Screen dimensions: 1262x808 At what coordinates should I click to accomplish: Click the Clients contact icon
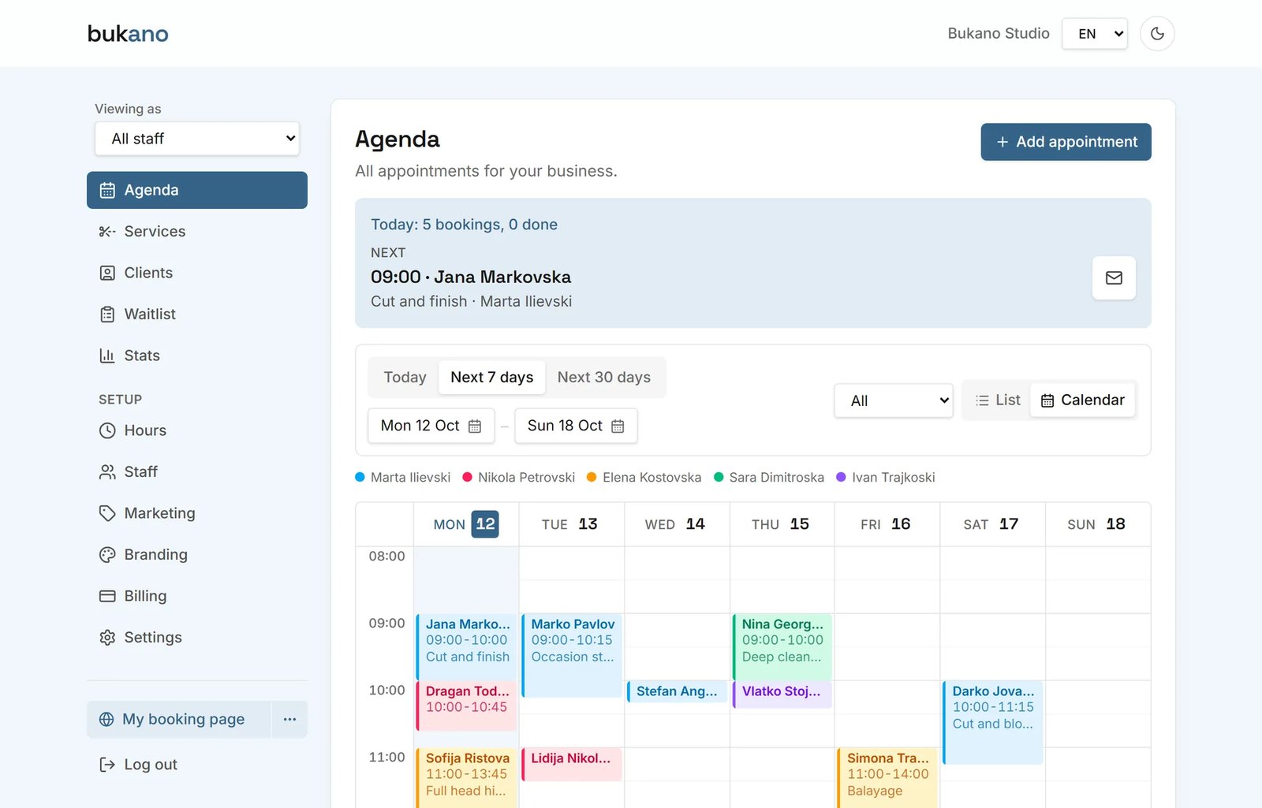[x=107, y=273]
